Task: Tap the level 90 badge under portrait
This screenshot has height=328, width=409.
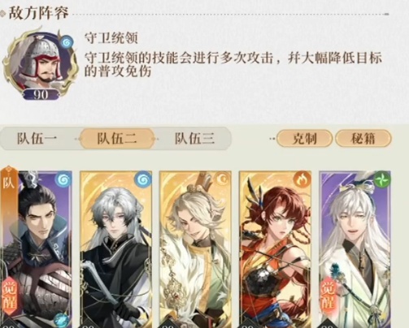Action: click(41, 94)
